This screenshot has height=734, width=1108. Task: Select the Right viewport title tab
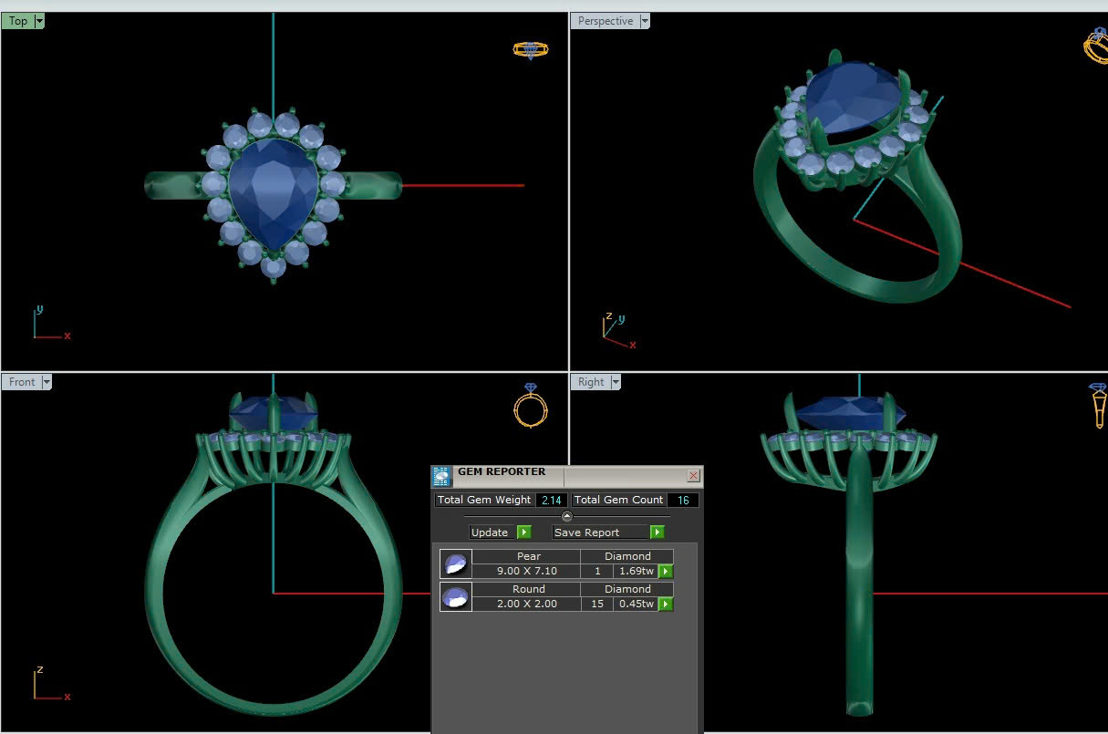click(590, 382)
